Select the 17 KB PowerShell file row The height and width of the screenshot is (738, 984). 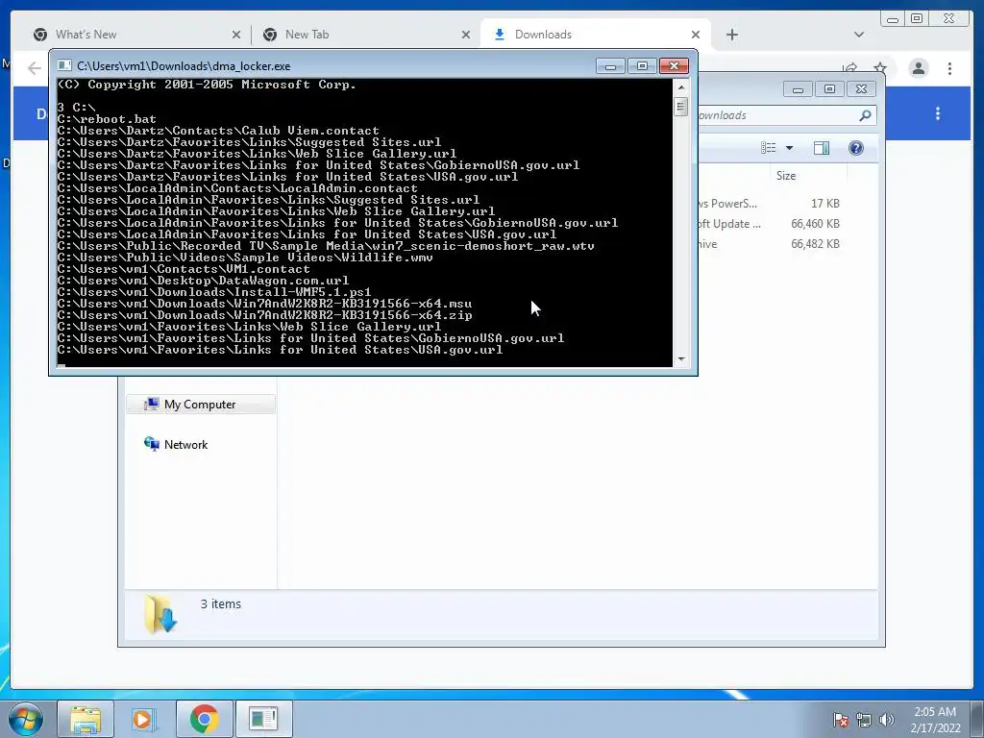770,204
